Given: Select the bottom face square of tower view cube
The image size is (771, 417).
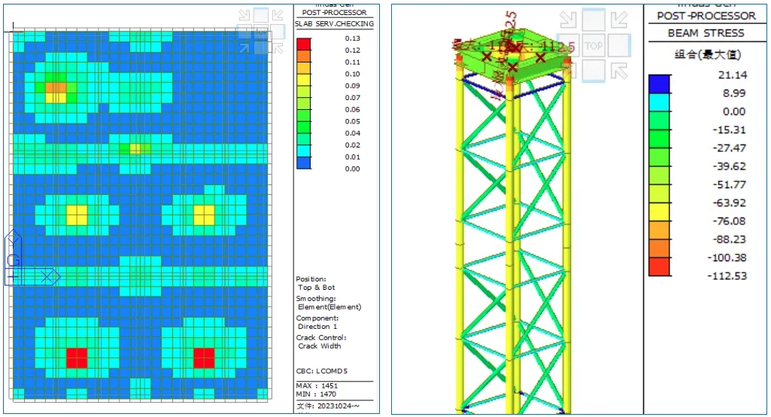Looking at the screenshot, I should click(x=593, y=70).
